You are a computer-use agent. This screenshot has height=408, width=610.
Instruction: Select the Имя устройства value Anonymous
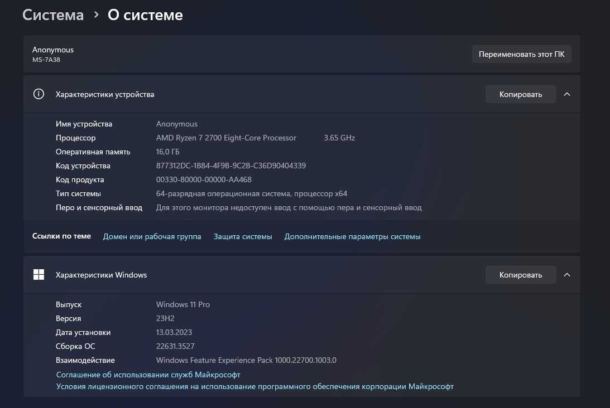click(176, 124)
